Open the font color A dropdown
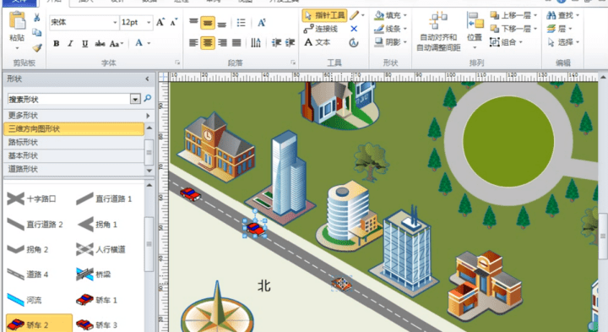The width and height of the screenshot is (608, 332). [x=149, y=43]
